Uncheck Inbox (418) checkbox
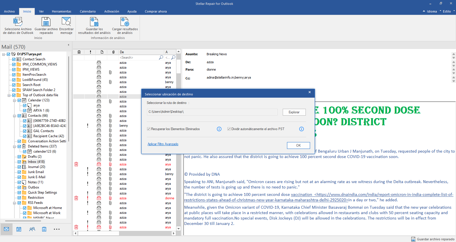This screenshot has width=456, height=242. 19,162
